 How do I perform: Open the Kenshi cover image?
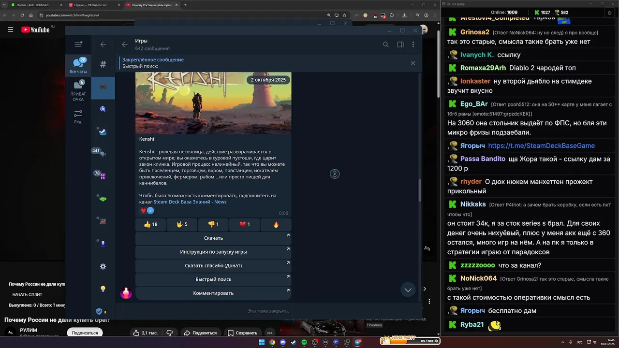click(213, 103)
